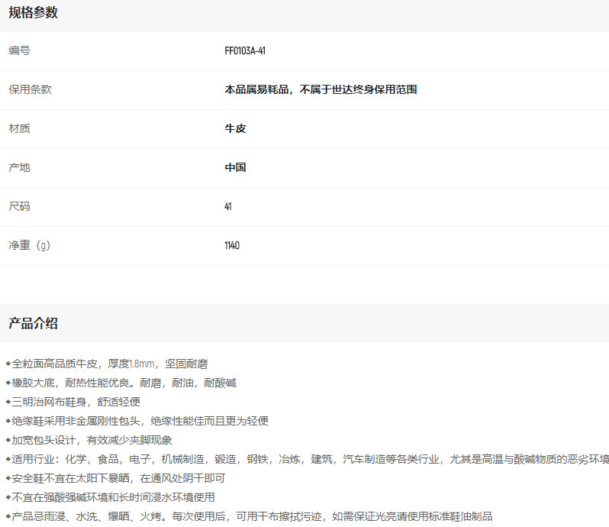Click the 材质 row label
Viewport: 609px width, 527px height.
pos(19,128)
